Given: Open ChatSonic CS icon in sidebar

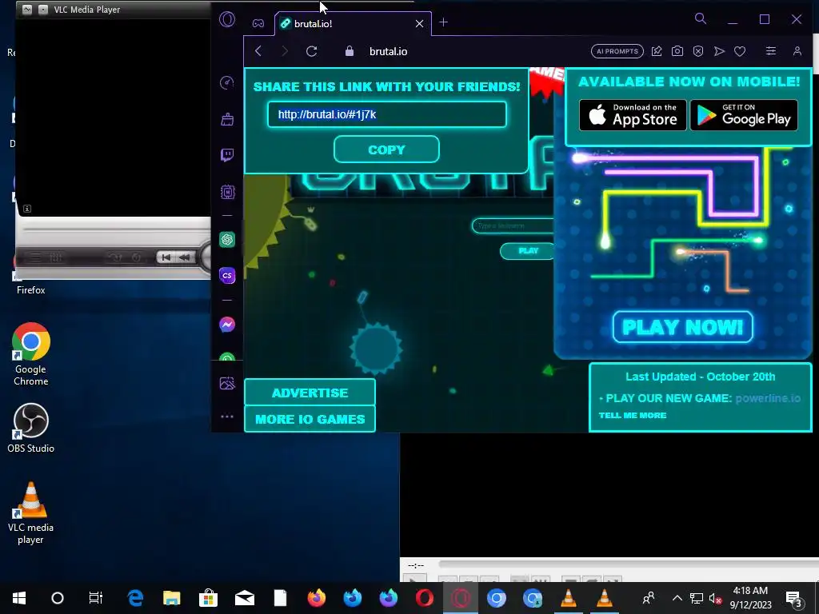Looking at the screenshot, I should (x=227, y=275).
